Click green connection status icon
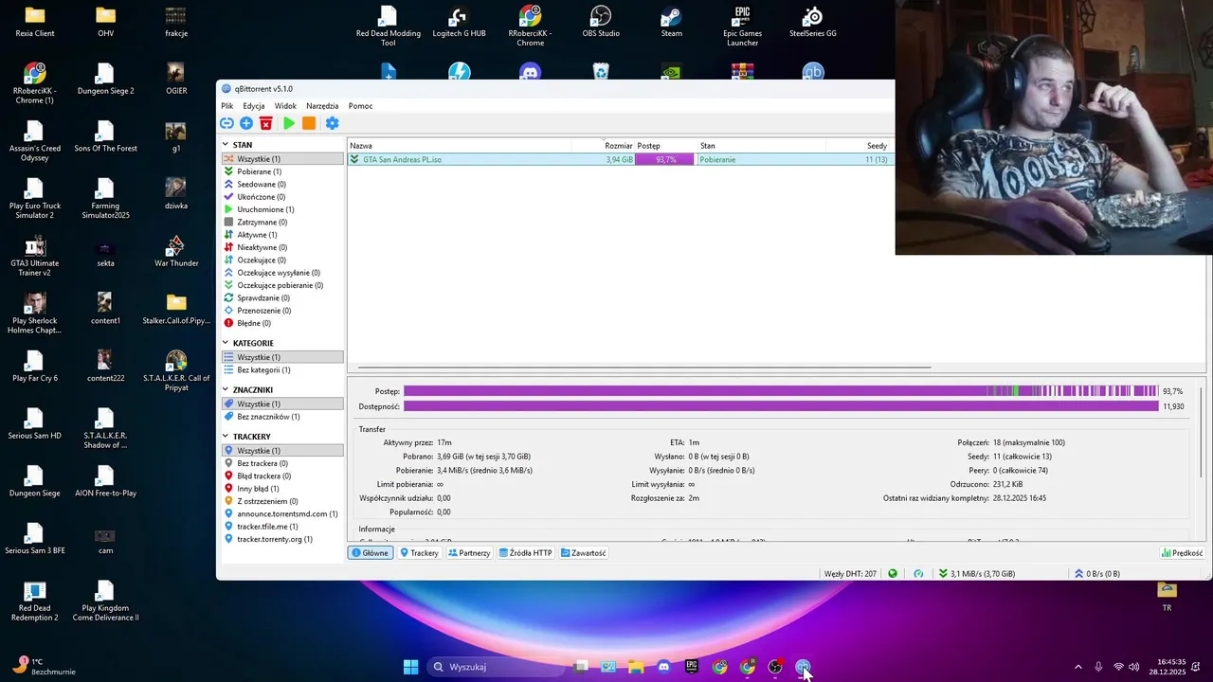1213x682 pixels. (893, 574)
